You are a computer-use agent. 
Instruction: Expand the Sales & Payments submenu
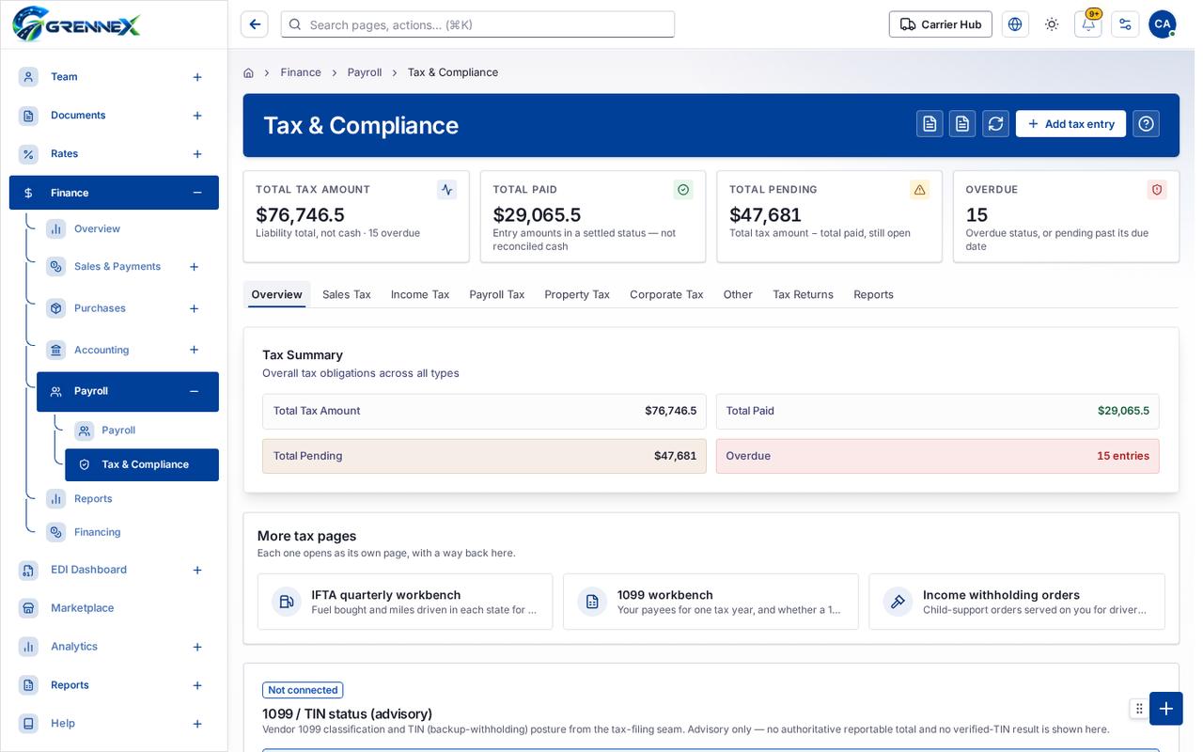click(194, 267)
